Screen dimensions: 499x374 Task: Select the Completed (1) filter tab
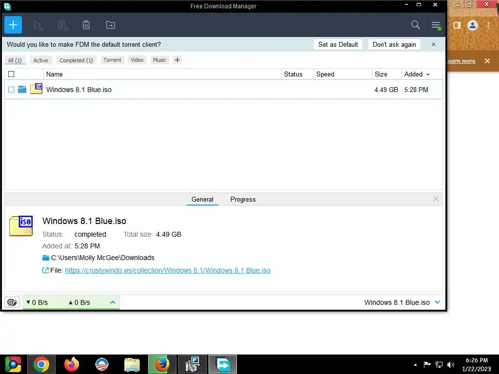[x=76, y=60]
